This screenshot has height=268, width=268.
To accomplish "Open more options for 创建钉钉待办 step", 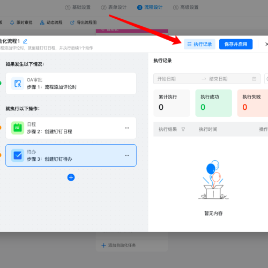I will tap(127, 155).
